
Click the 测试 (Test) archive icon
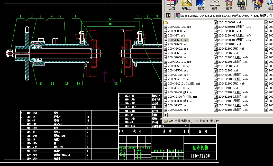(201, 4)
